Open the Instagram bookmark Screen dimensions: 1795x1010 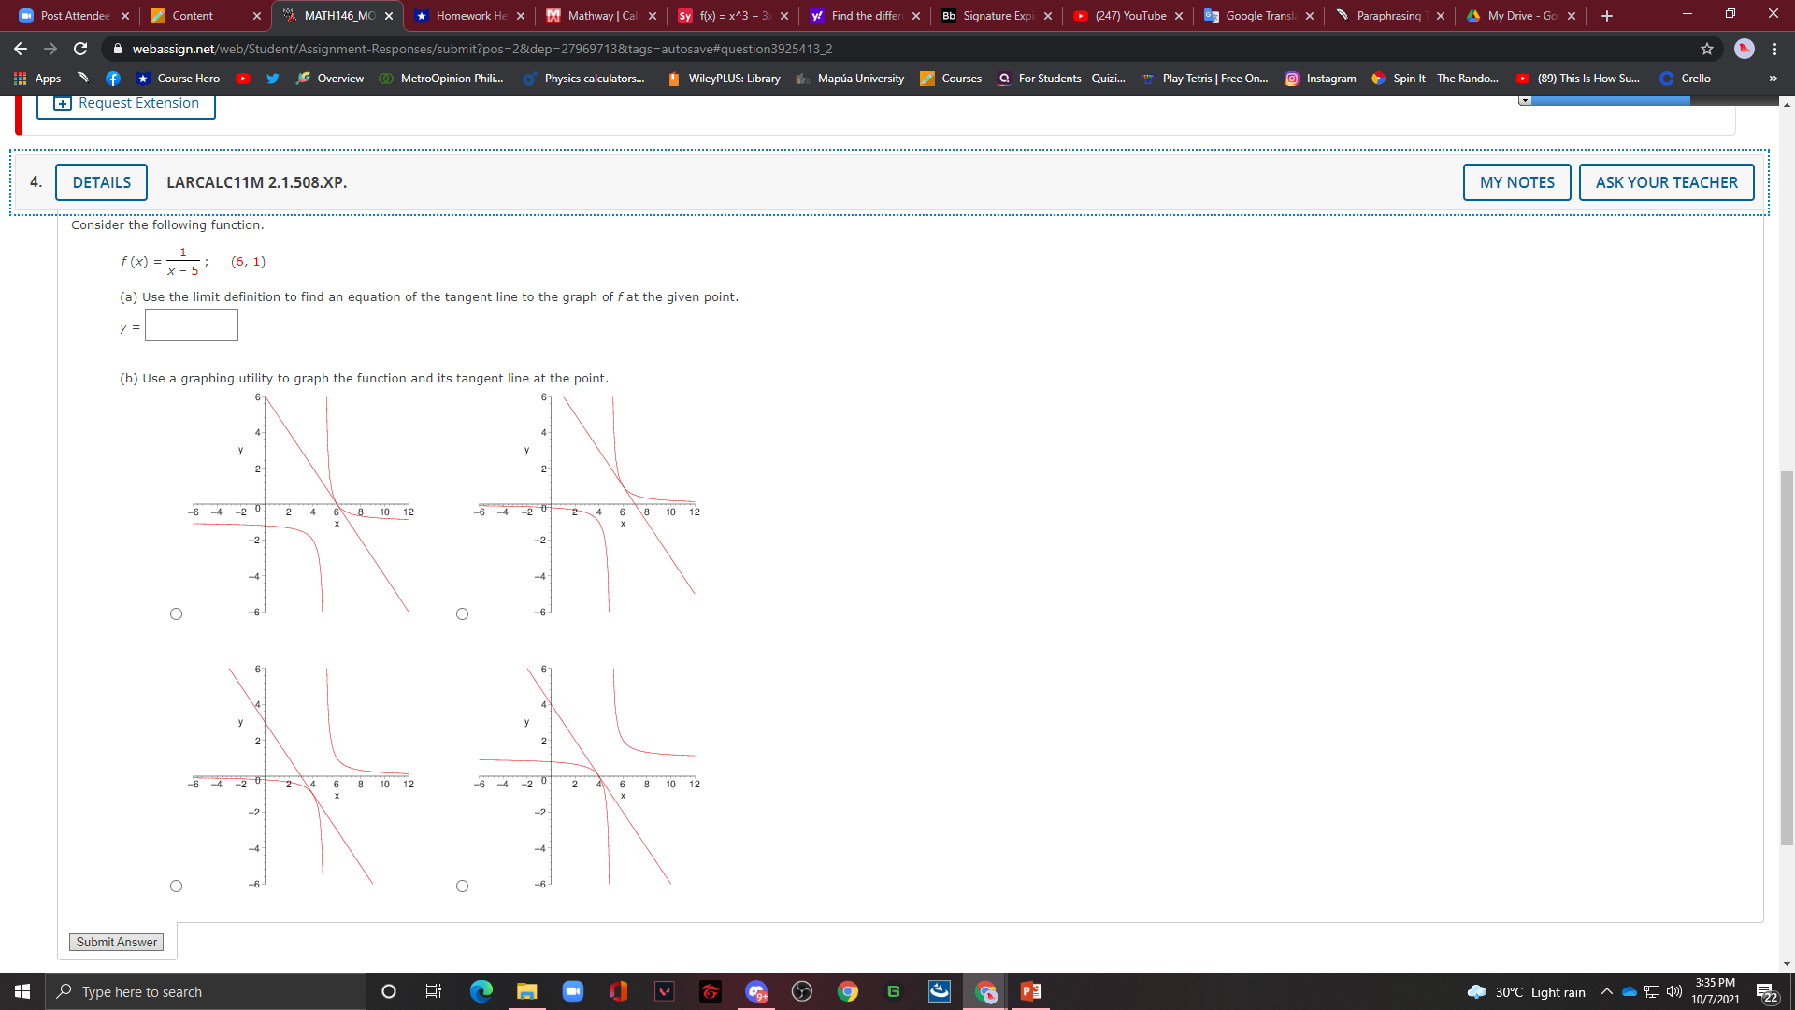tap(1319, 79)
